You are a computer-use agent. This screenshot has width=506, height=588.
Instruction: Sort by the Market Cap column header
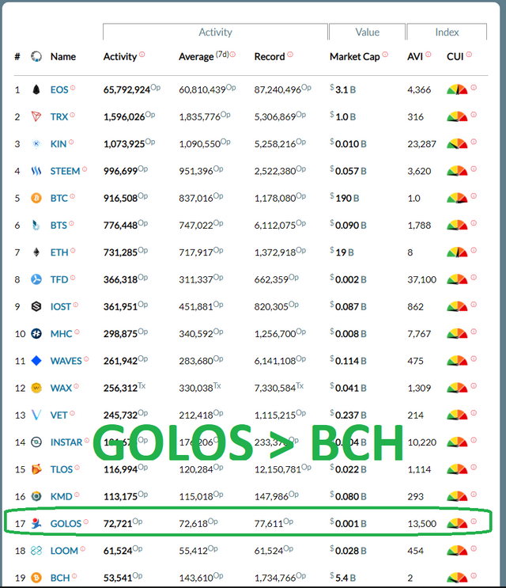pyautogui.click(x=355, y=57)
